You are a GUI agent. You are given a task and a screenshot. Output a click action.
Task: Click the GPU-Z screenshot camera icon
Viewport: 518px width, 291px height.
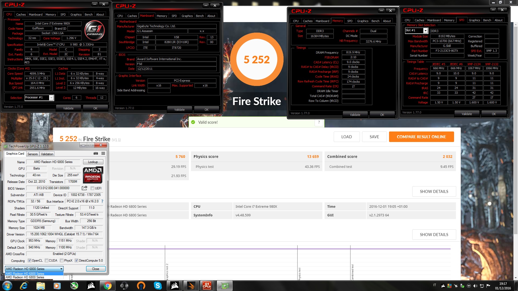tap(96, 154)
